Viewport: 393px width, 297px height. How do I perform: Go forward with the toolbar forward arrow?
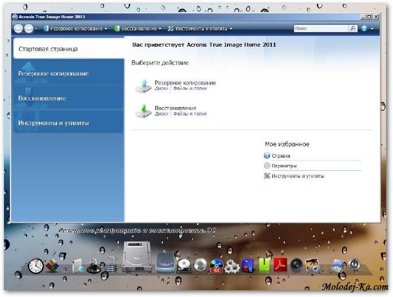(x=28, y=28)
